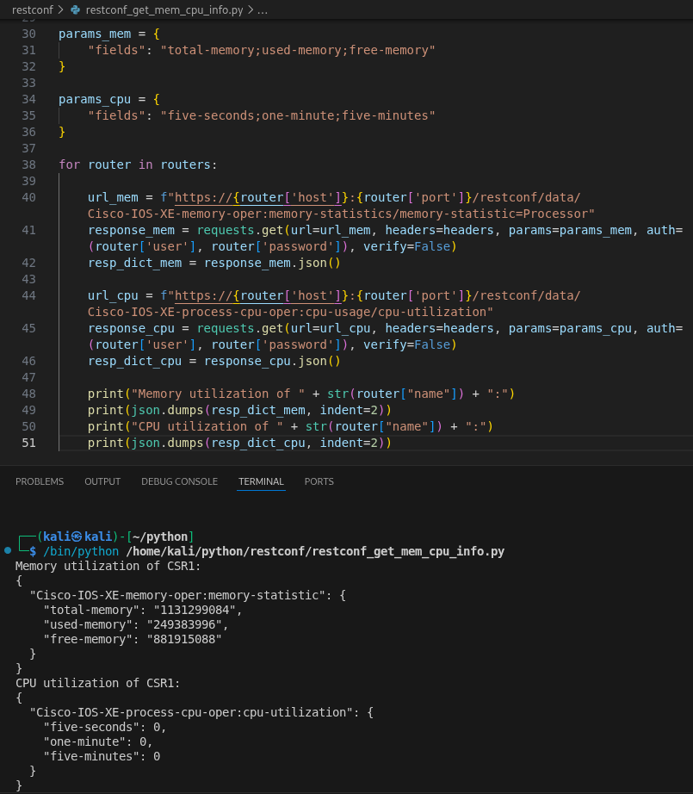Click the Cisco-IOS-XE-process-cpu-oper:cpu-utilization output key
The height and width of the screenshot is (794, 693).
(x=191, y=712)
